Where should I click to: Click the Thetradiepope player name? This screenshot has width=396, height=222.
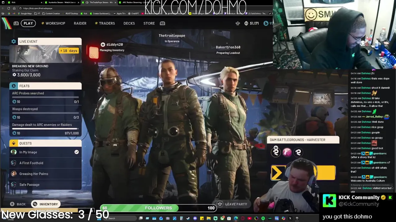(x=172, y=35)
